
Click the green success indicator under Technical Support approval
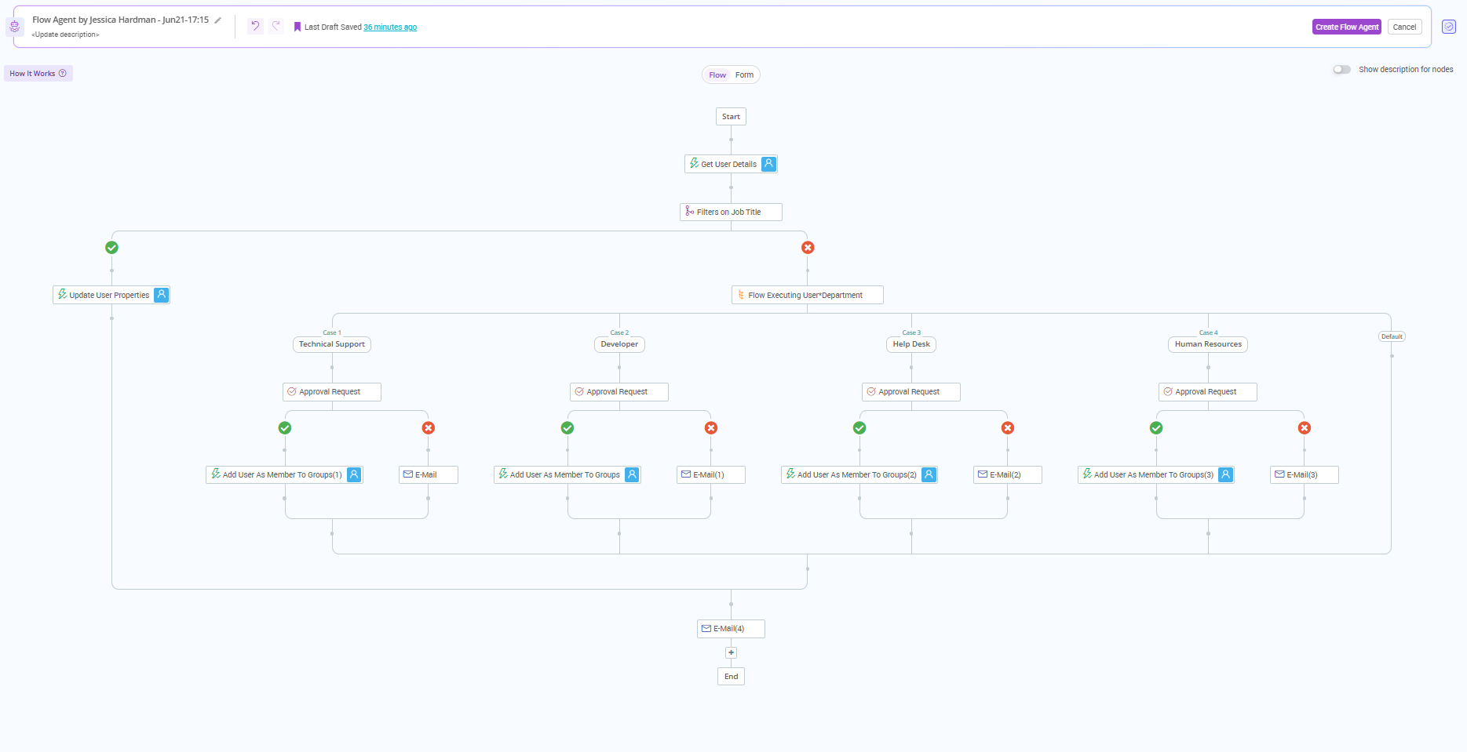pyautogui.click(x=285, y=427)
